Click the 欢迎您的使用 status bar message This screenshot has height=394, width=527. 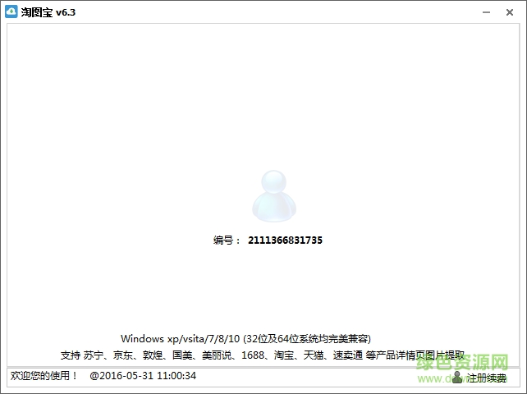coord(44,375)
